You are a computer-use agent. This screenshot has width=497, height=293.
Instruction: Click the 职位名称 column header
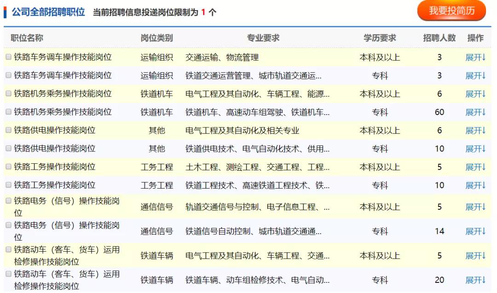(27, 38)
